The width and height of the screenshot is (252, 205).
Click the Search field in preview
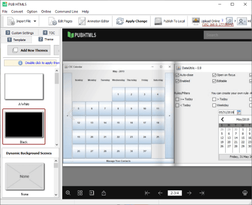tap(228, 35)
